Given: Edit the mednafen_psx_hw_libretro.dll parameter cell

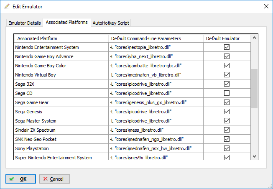Looking at the screenshot, I should coord(156,148).
